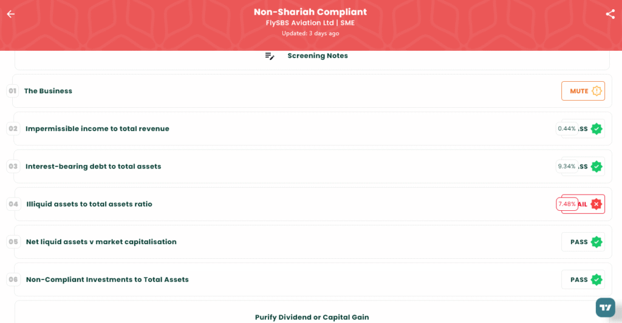622x323 pixels.
Task: Open Screening Notes section
Action: [x=312, y=59]
